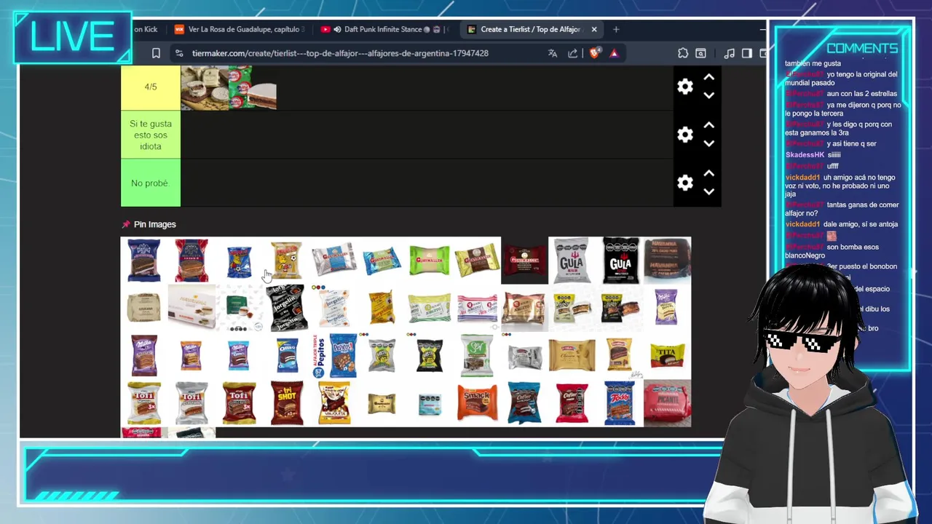Switch to 'Daft Punk Infinite Stance' tab
This screenshot has width=932, height=524.
click(384, 29)
